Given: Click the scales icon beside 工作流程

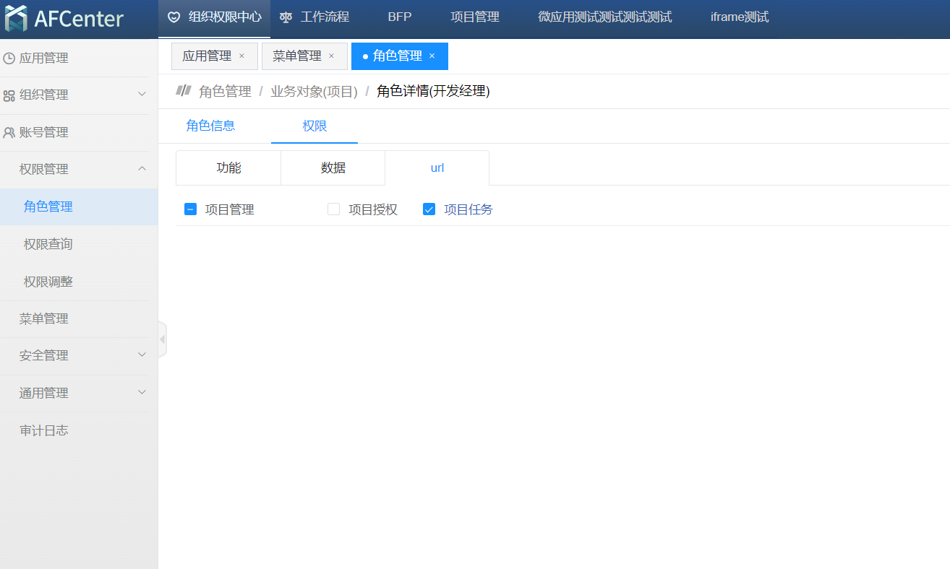Looking at the screenshot, I should pos(286,17).
